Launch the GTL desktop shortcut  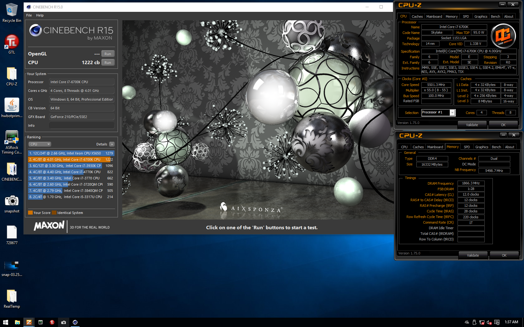[12, 44]
